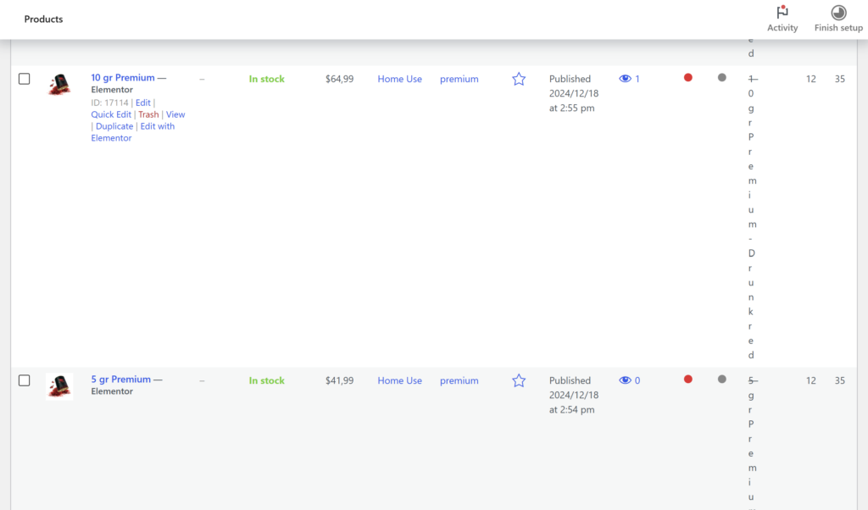Viewport: 868px width, 510px height.
Task: Click value 35 in 5 gr Premium row
Action: tap(840, 380)
